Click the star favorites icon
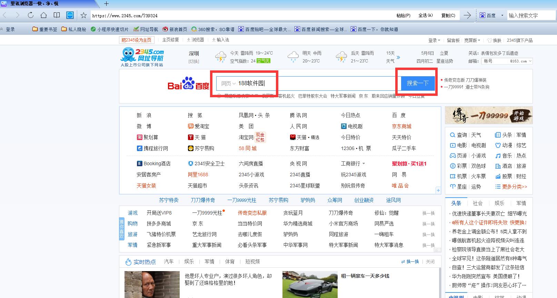The image size is (557, 298). click(83, 15)
